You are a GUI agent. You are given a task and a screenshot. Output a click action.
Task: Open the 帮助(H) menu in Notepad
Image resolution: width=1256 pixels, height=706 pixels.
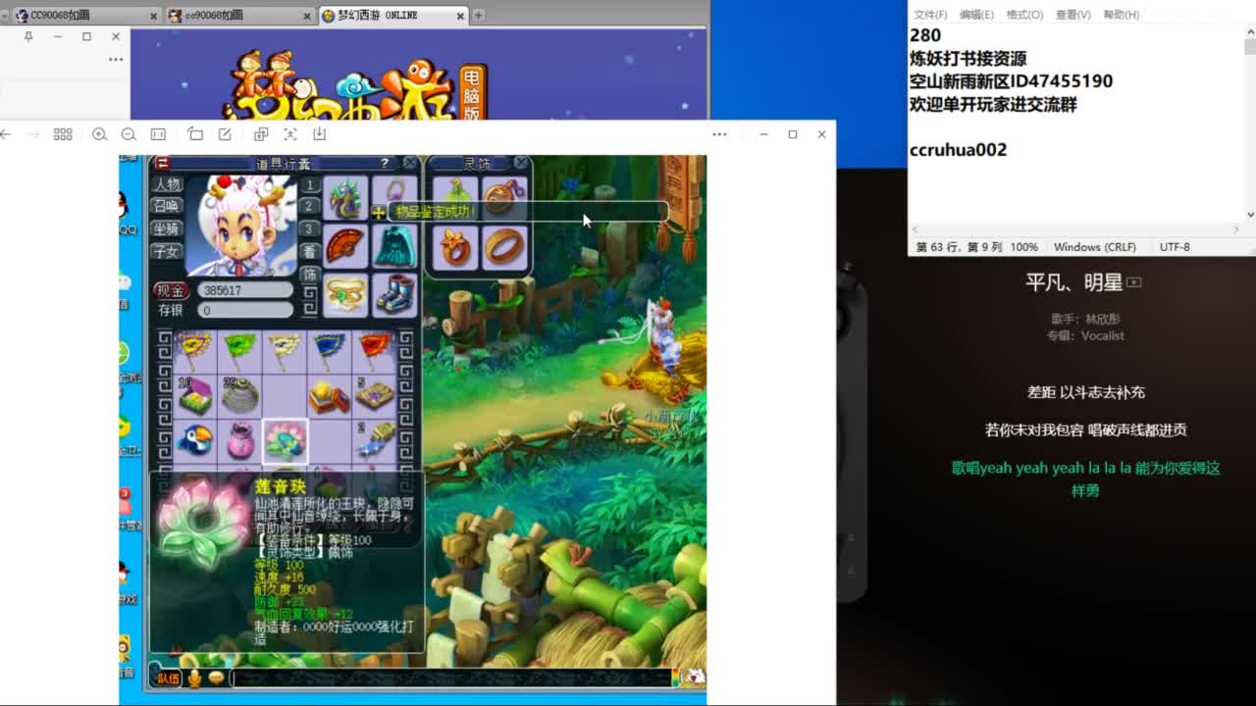tap(1121, 15)
